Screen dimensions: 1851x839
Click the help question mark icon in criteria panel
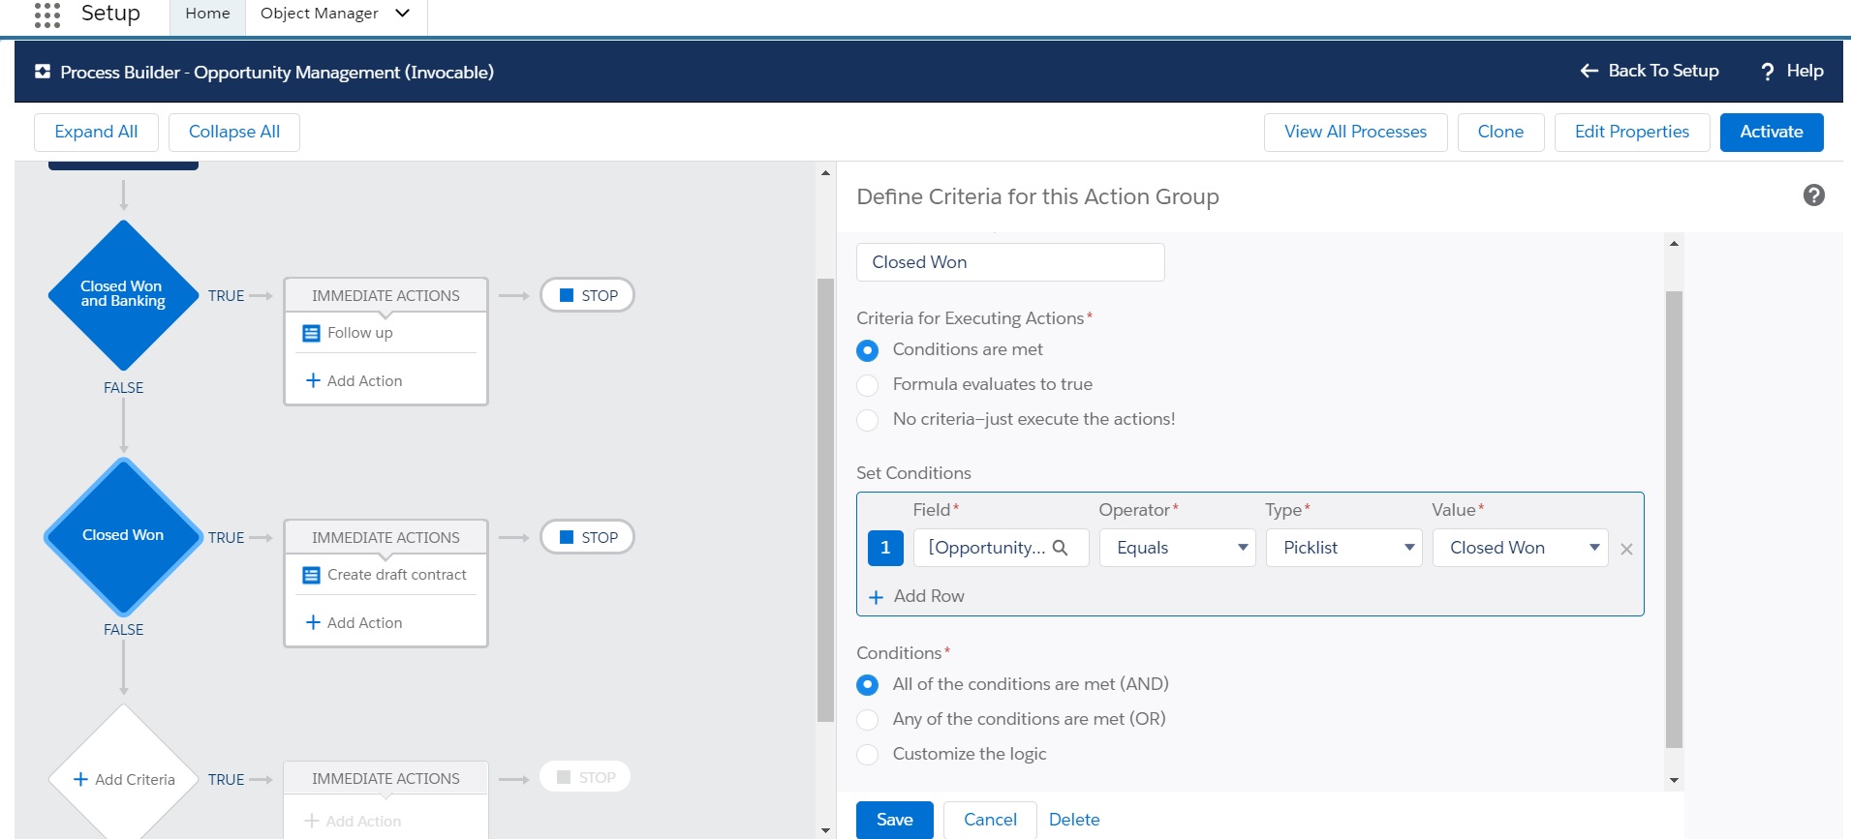(1813, 195)
